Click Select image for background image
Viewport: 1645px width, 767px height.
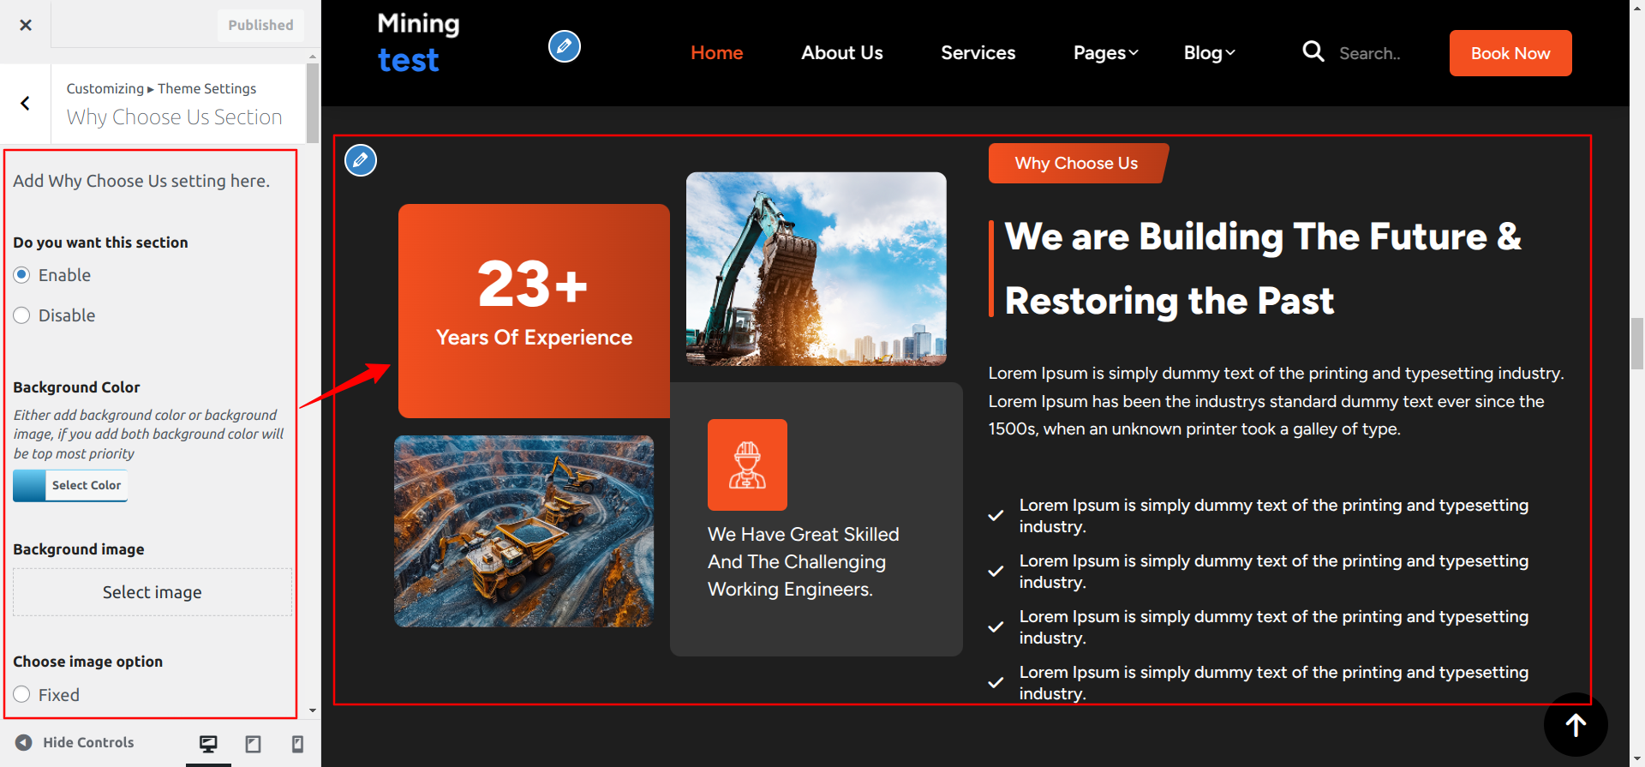click(153, 592)
